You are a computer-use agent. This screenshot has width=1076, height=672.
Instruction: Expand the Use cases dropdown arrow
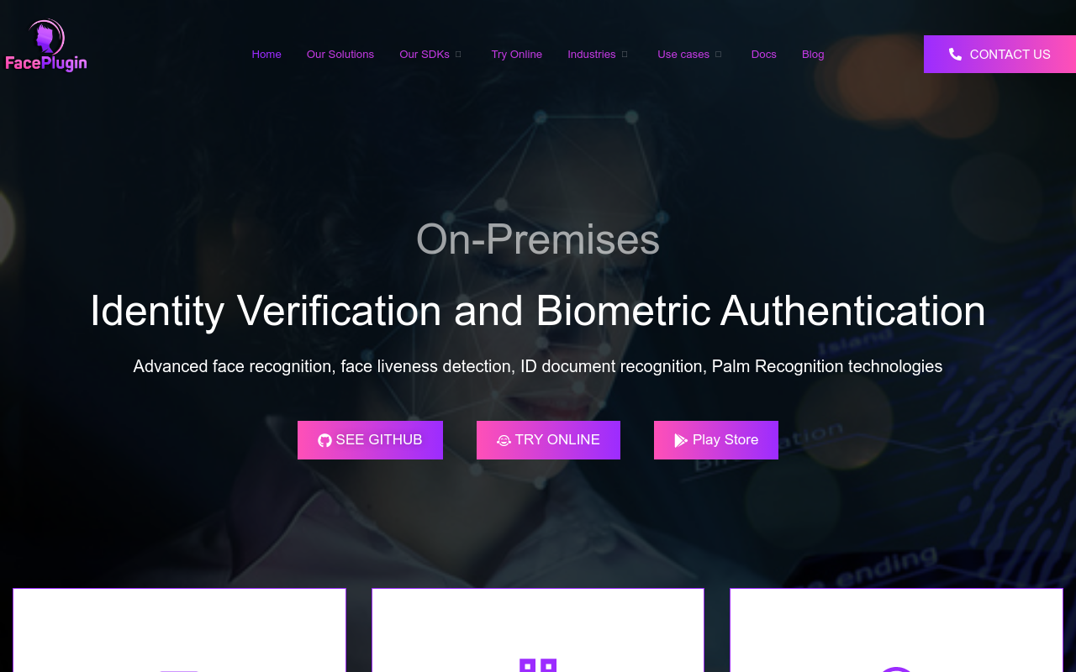point(718,54)
